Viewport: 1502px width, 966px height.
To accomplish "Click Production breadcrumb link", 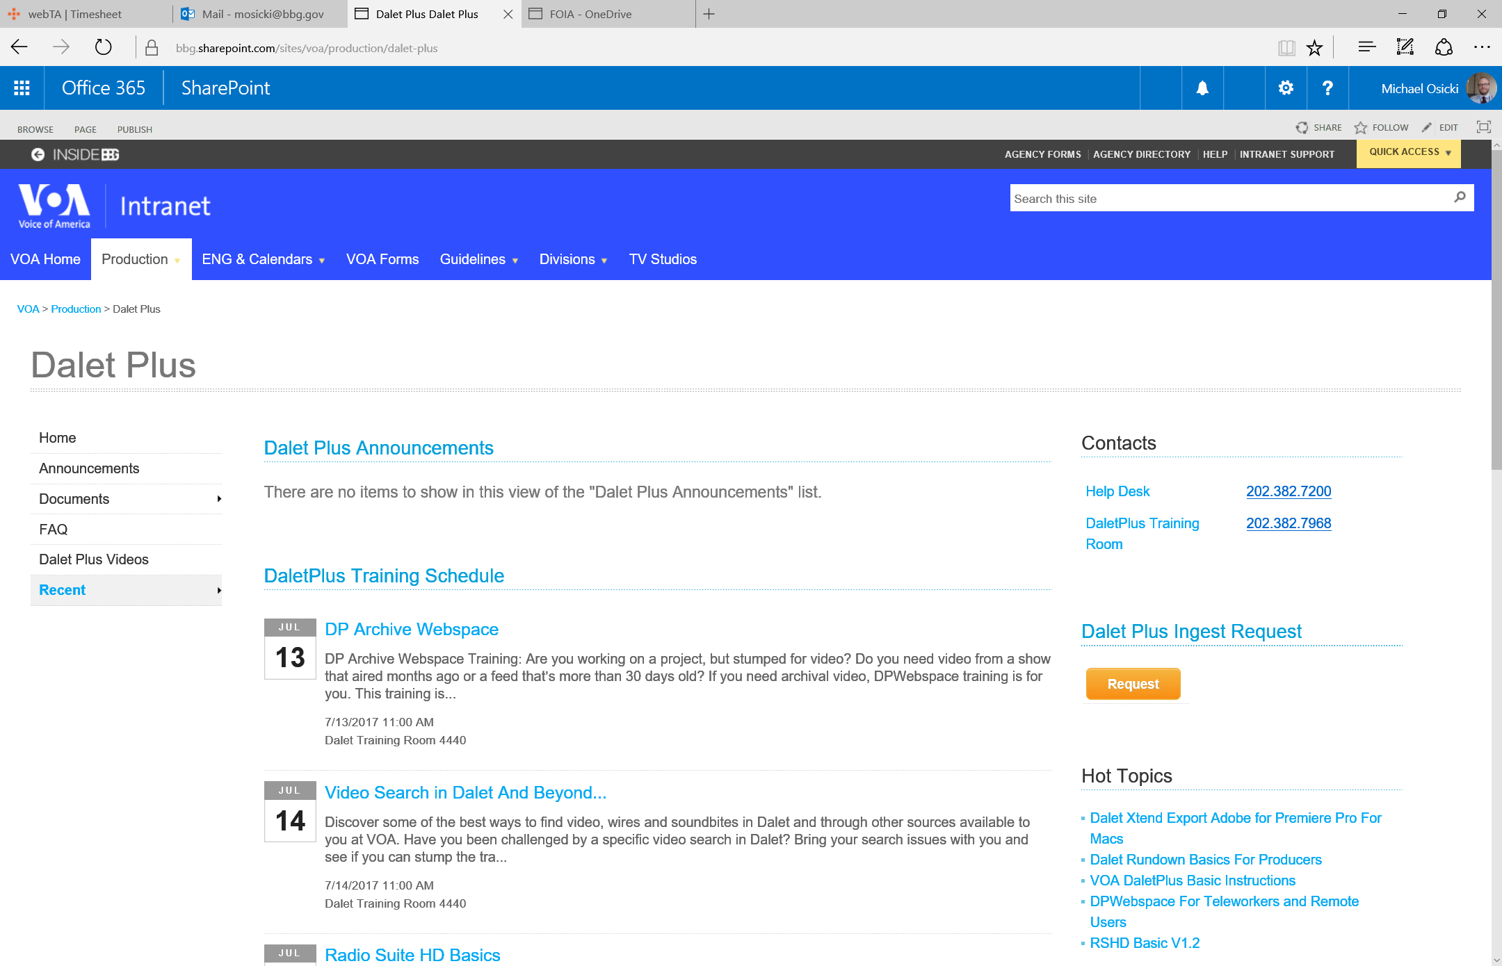I will (76, 309).
